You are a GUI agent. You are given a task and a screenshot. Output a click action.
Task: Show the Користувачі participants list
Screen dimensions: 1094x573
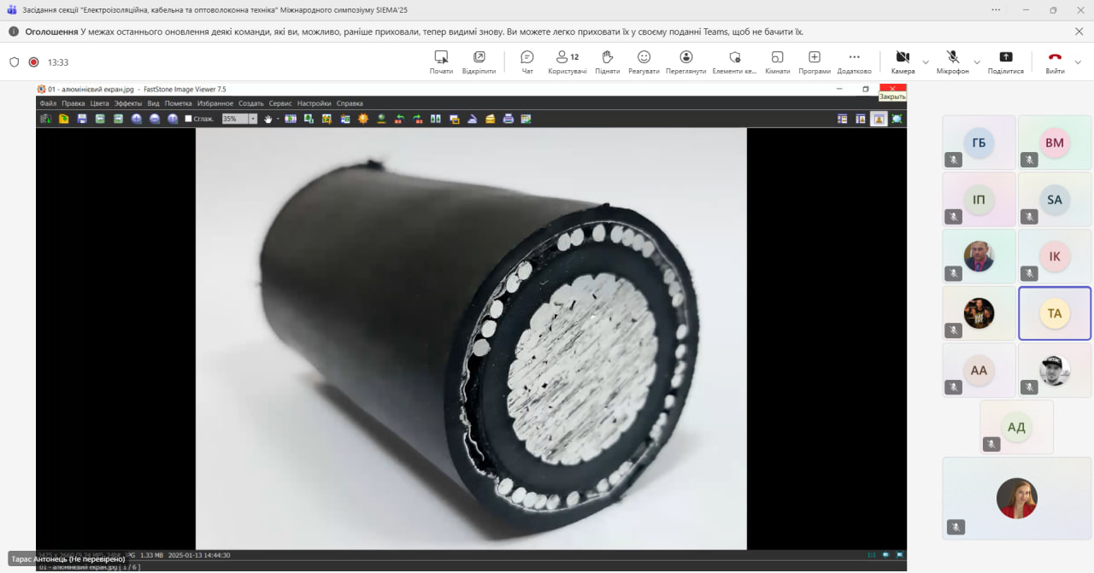point(567,61)
